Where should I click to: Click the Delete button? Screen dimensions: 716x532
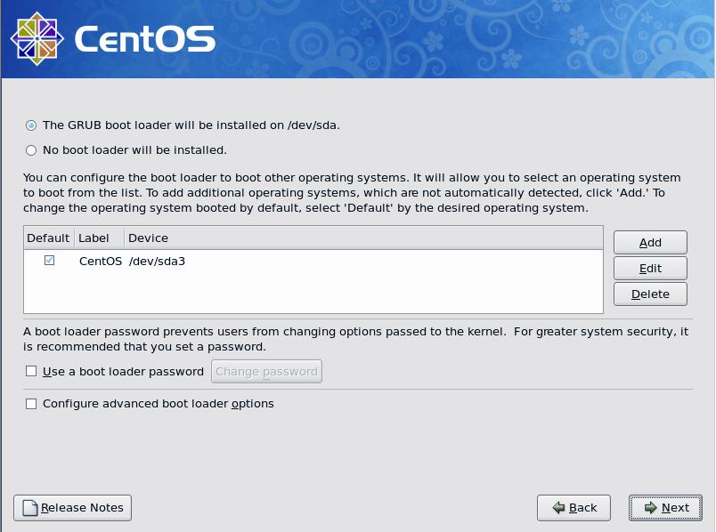tap(649, 294)
